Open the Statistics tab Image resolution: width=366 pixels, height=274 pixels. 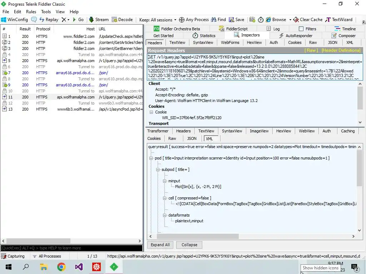(x=204, y=36)
